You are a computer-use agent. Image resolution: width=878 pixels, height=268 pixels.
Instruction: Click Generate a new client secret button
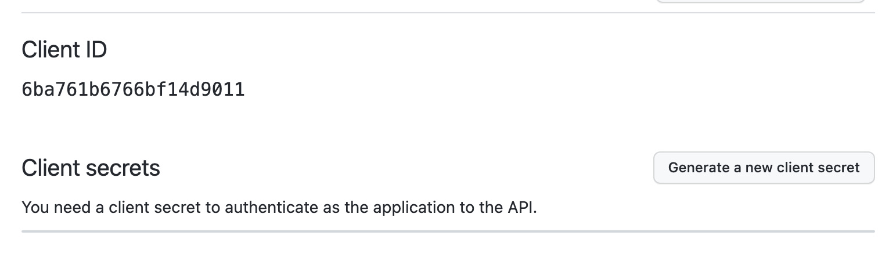764,168
